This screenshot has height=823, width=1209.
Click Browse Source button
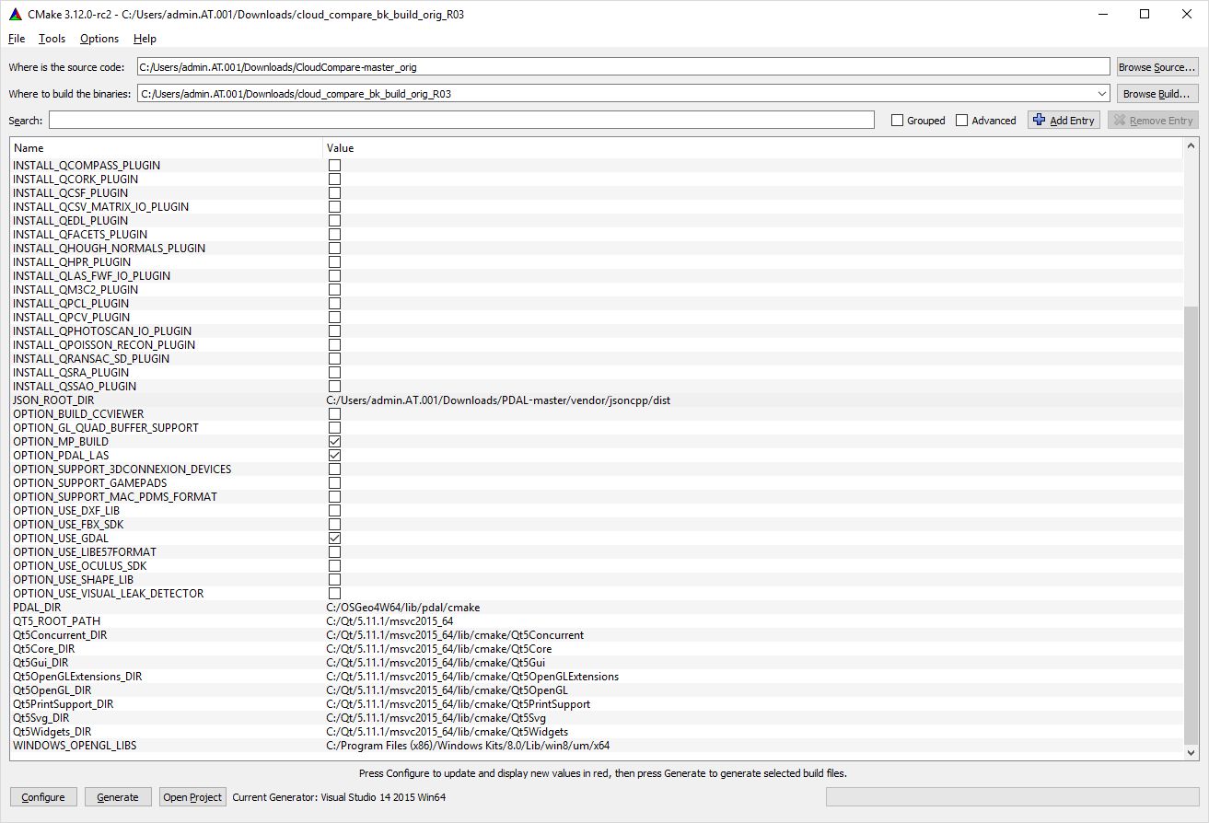1157,67
